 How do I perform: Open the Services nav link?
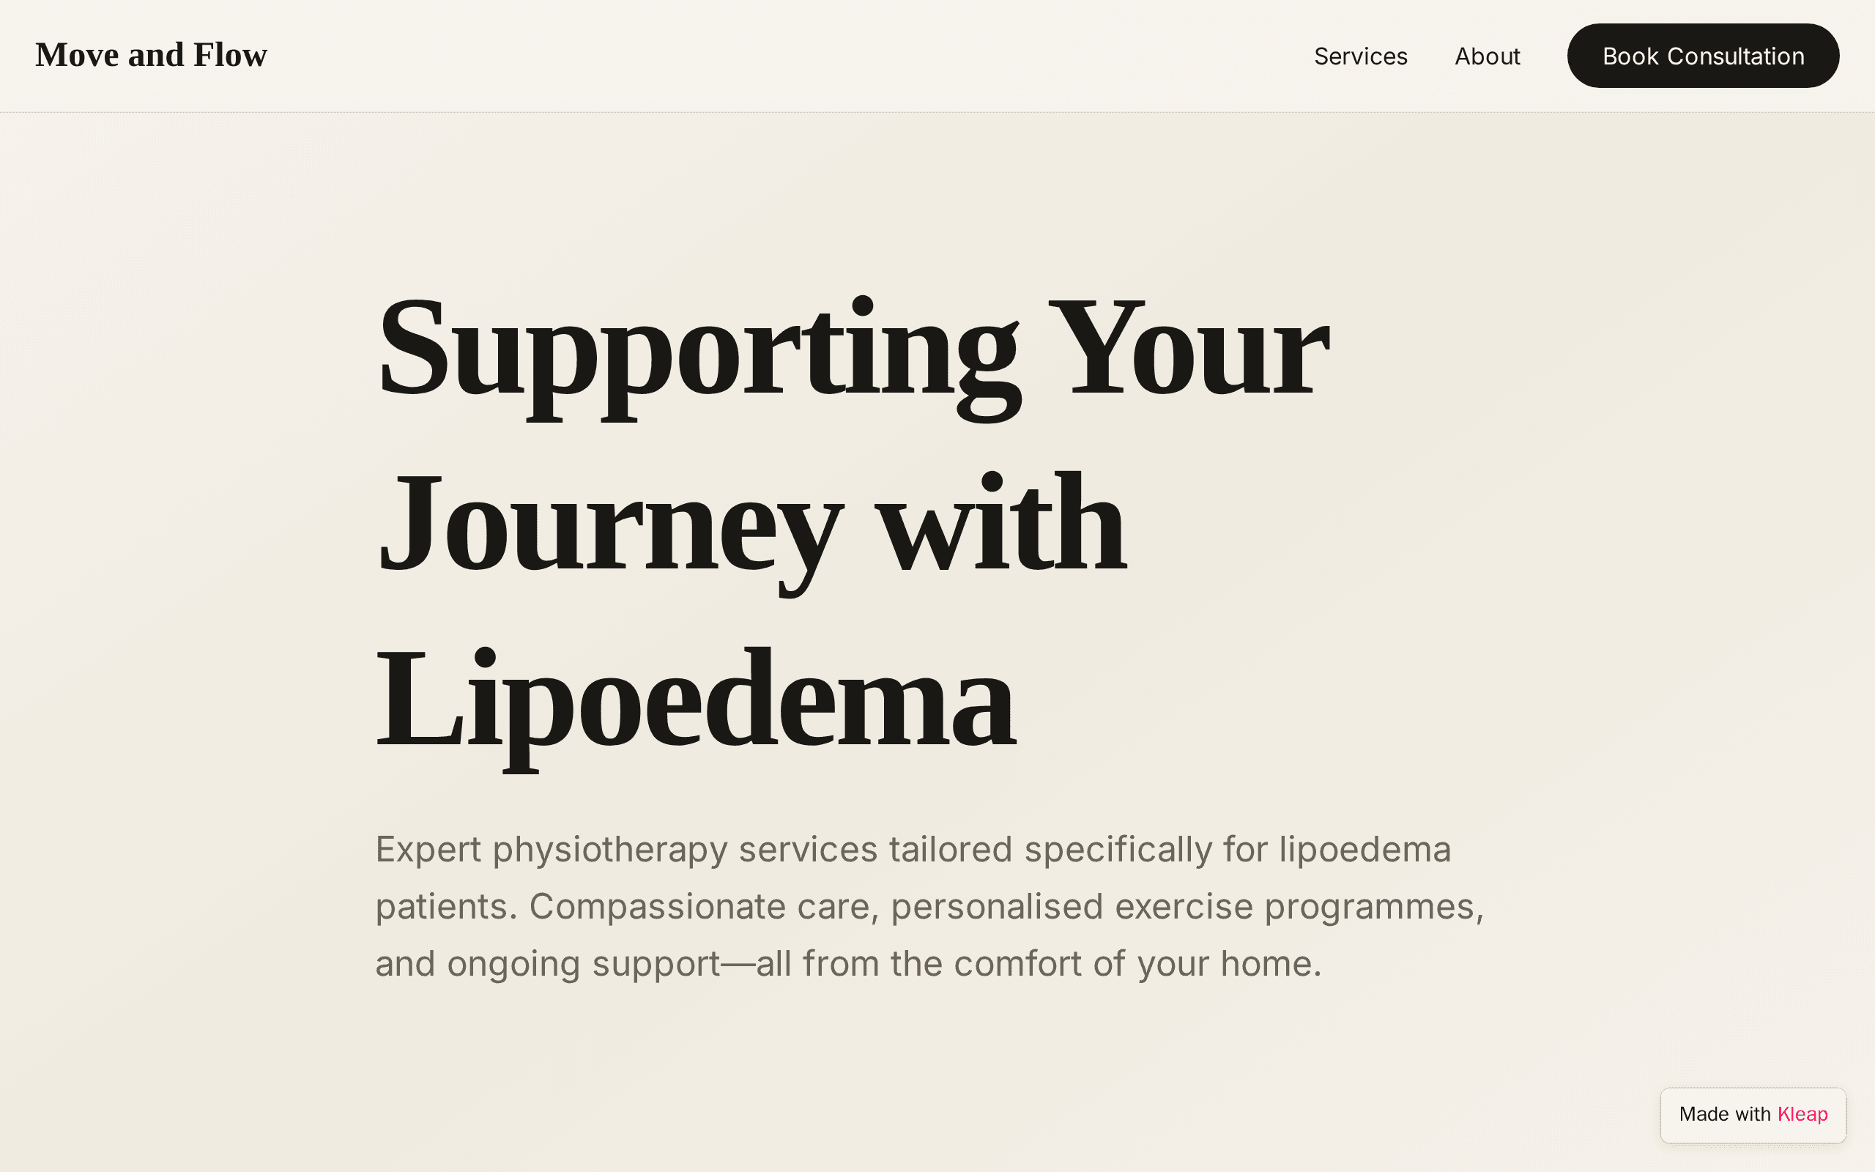[x=1361, y=56]
